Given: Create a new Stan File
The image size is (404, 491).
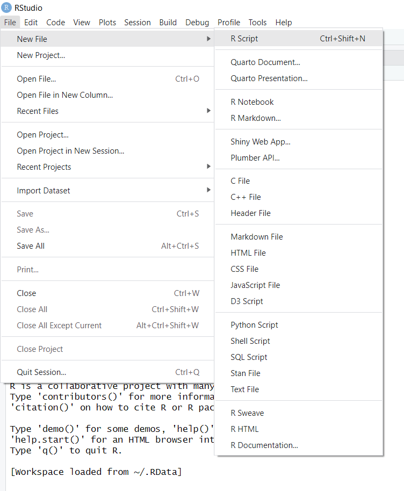Looking at the screenshot, I should coord(299,373).
